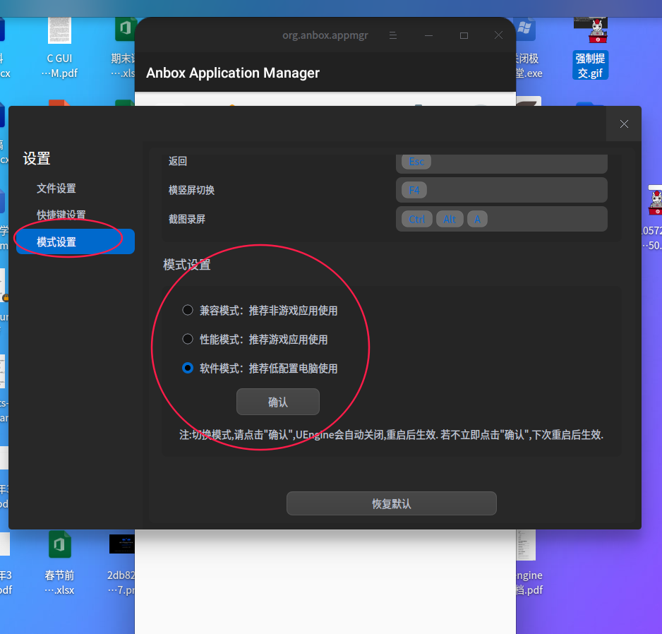Image resolution: width=662 pixels, height=634 pixels.
Task: Select the …闭极堂.exe desktop file
Action: tap(528, 48)
